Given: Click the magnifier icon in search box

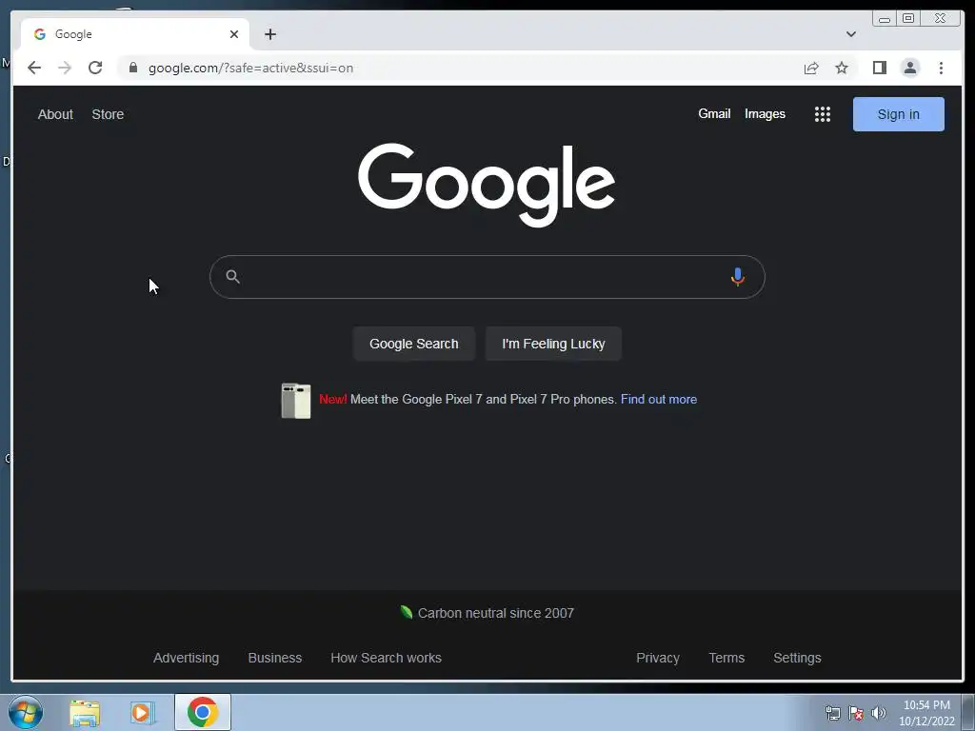Looking at the screenshot, I should point(232,277).
